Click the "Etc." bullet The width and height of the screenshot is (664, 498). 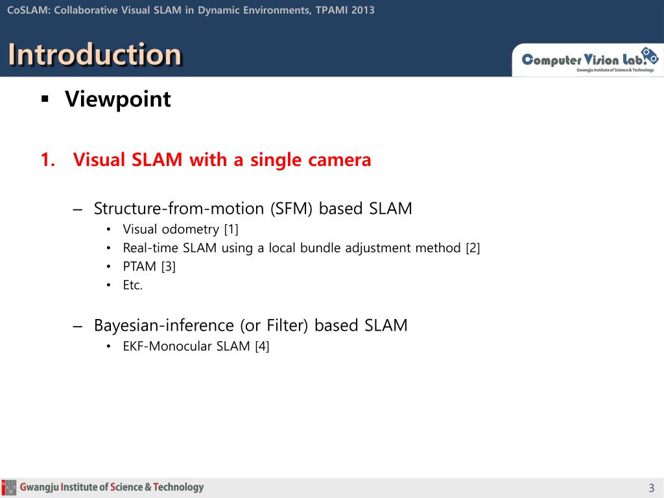[132, 285]
